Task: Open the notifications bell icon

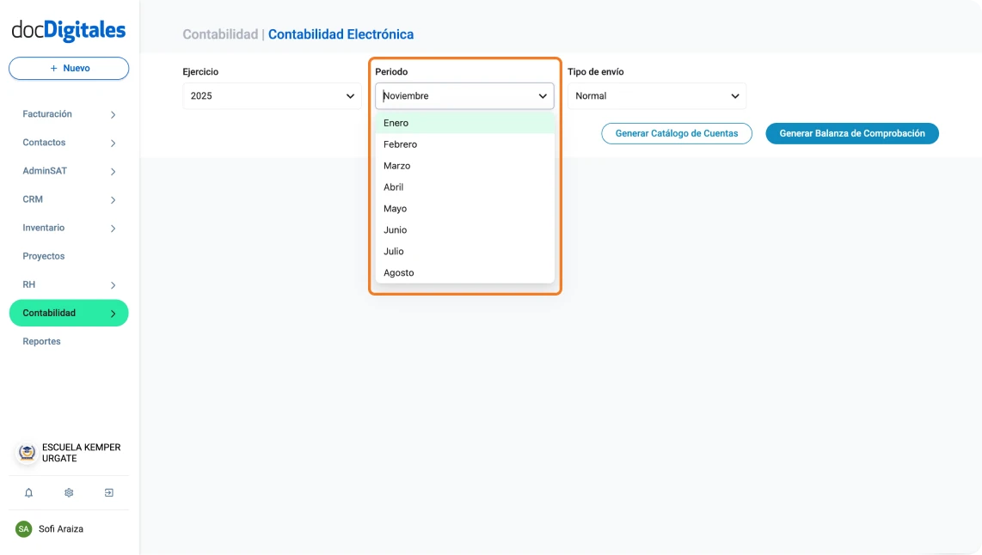Action: tap(28, 492)
